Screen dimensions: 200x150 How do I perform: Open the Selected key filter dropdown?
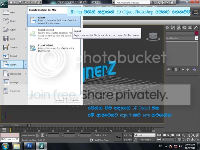pos(144,135)
